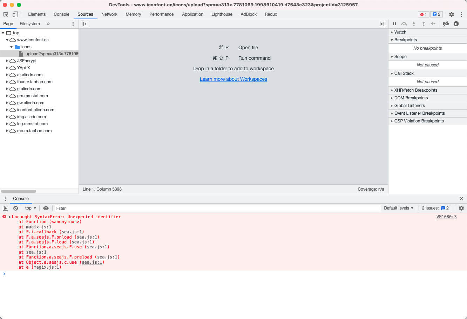
Task: Click the step into next function call icon
Action: pos(414,24)
